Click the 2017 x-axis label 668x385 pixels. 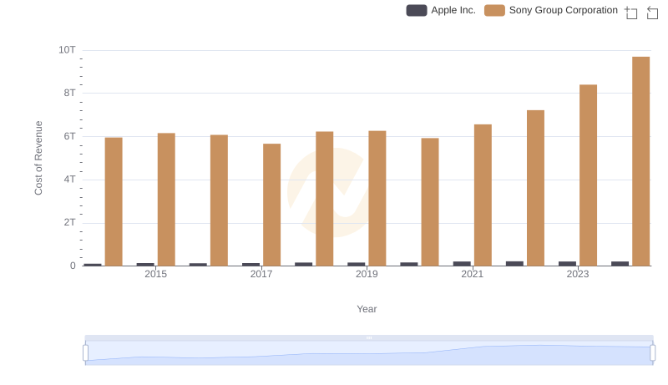(261, 274)
